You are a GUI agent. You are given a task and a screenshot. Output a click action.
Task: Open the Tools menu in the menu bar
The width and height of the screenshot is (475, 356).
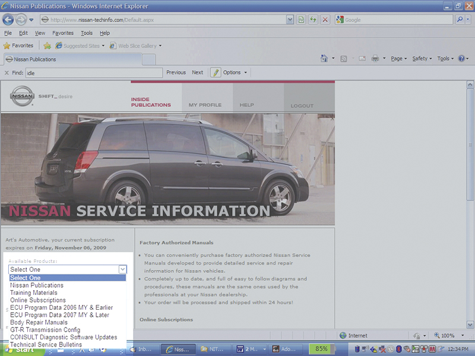(87, 33)
